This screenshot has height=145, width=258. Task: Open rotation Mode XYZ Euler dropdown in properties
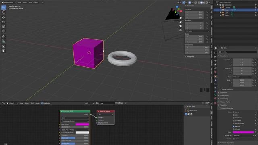(242, 77)
